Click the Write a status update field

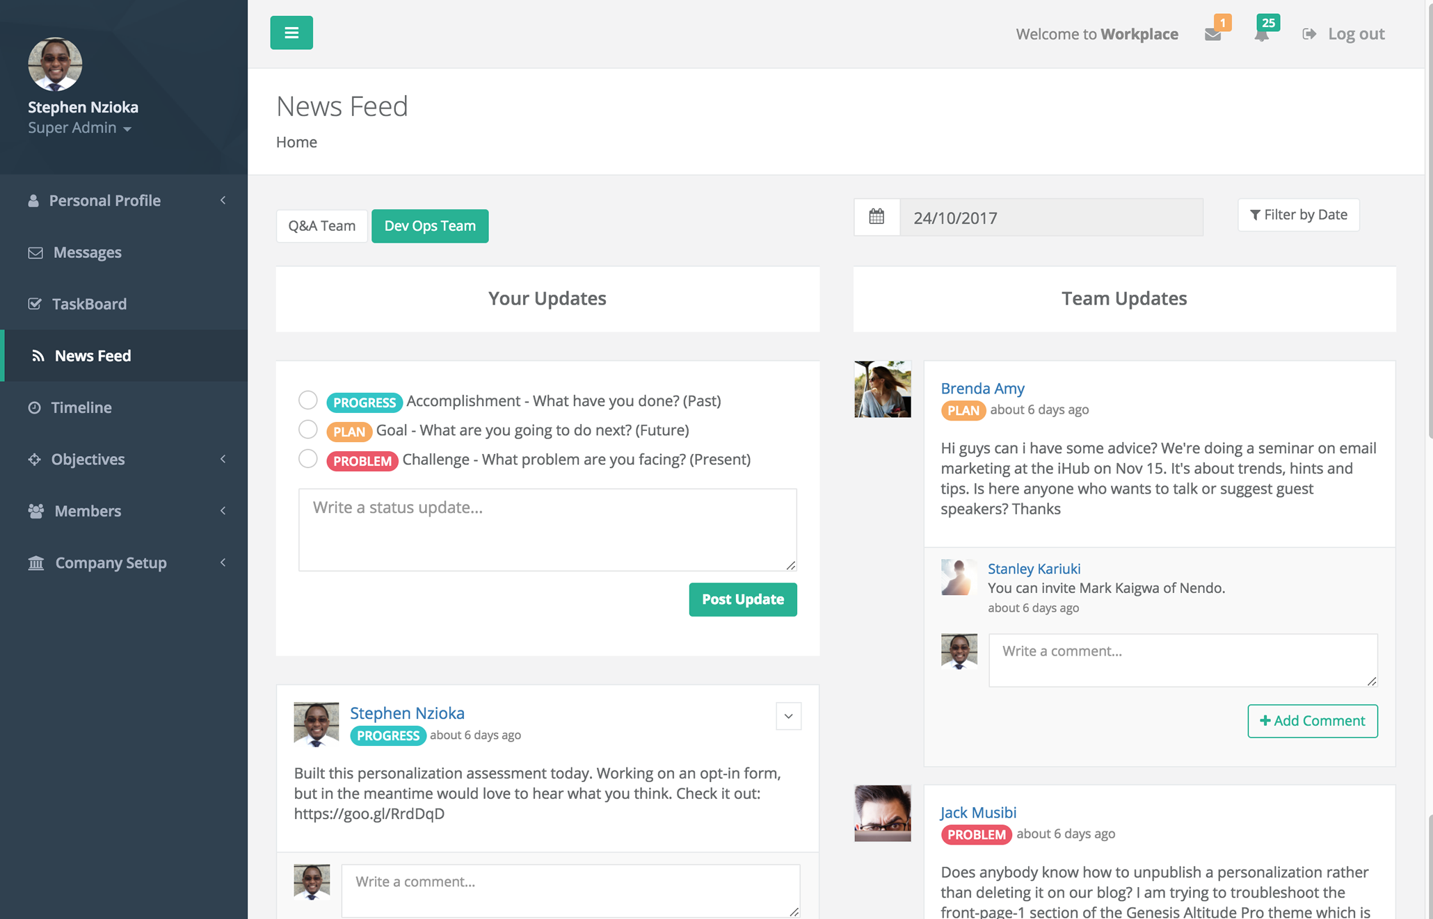click(547, 530)
